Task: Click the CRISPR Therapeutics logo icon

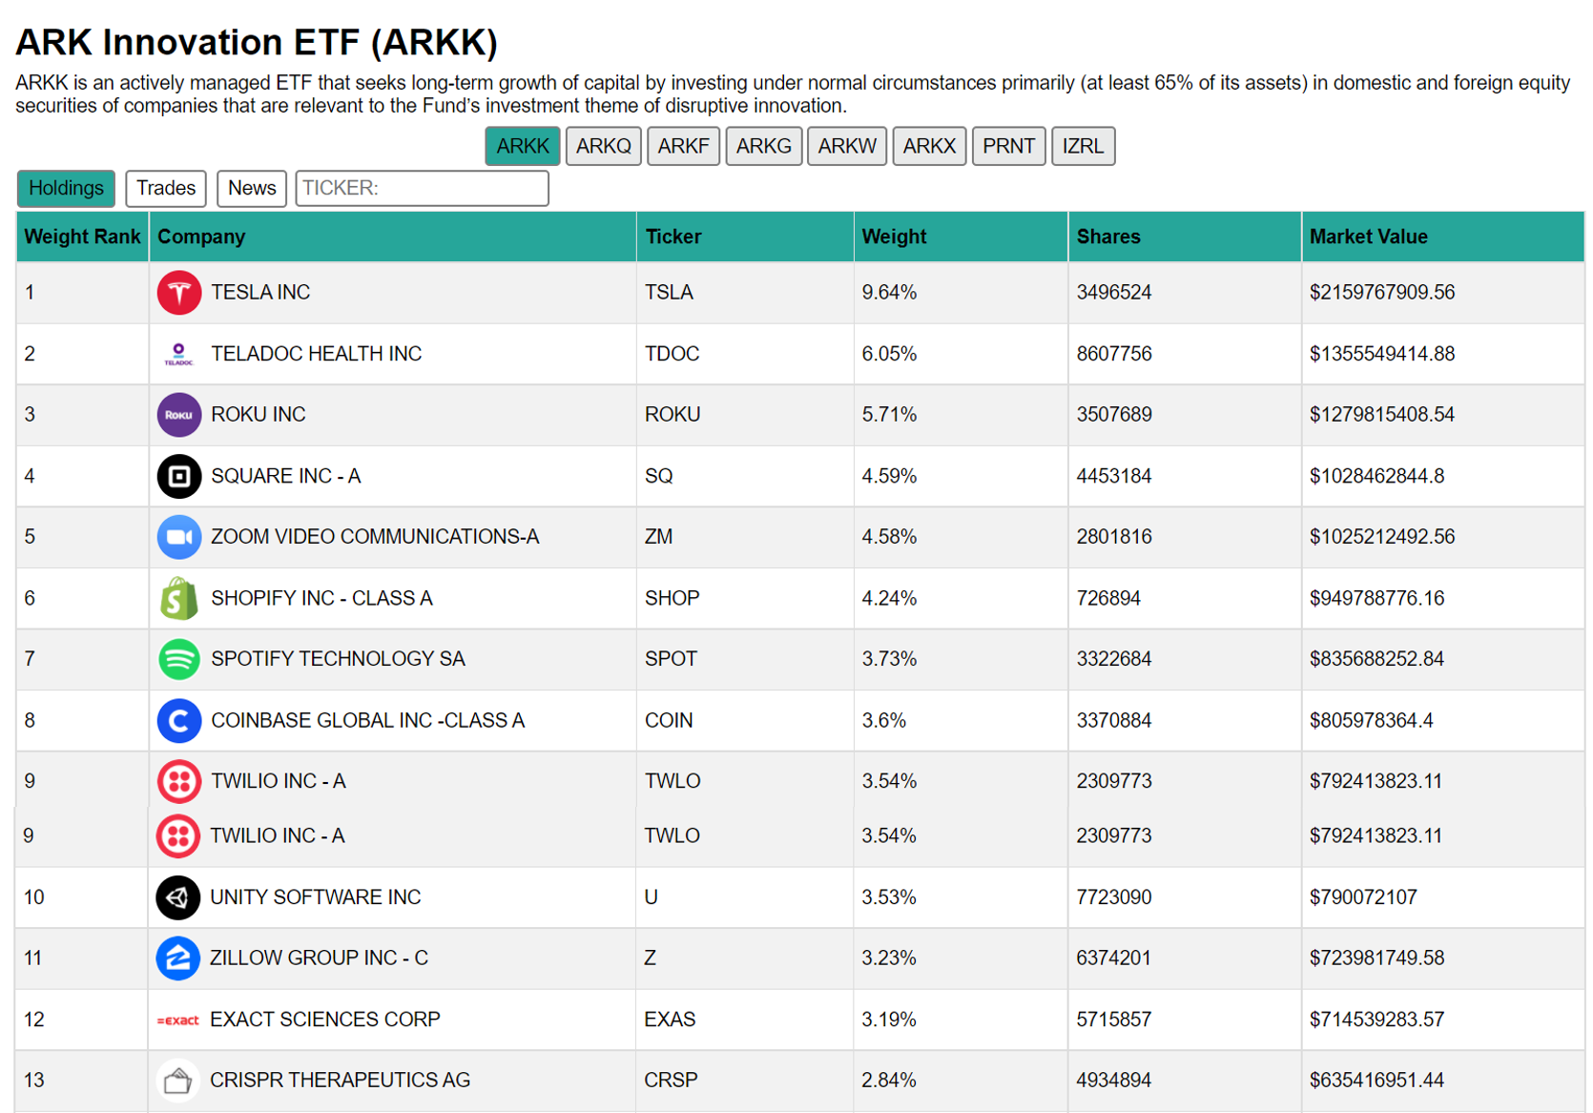Action: pyautogui.click(x=177, y=1081)
